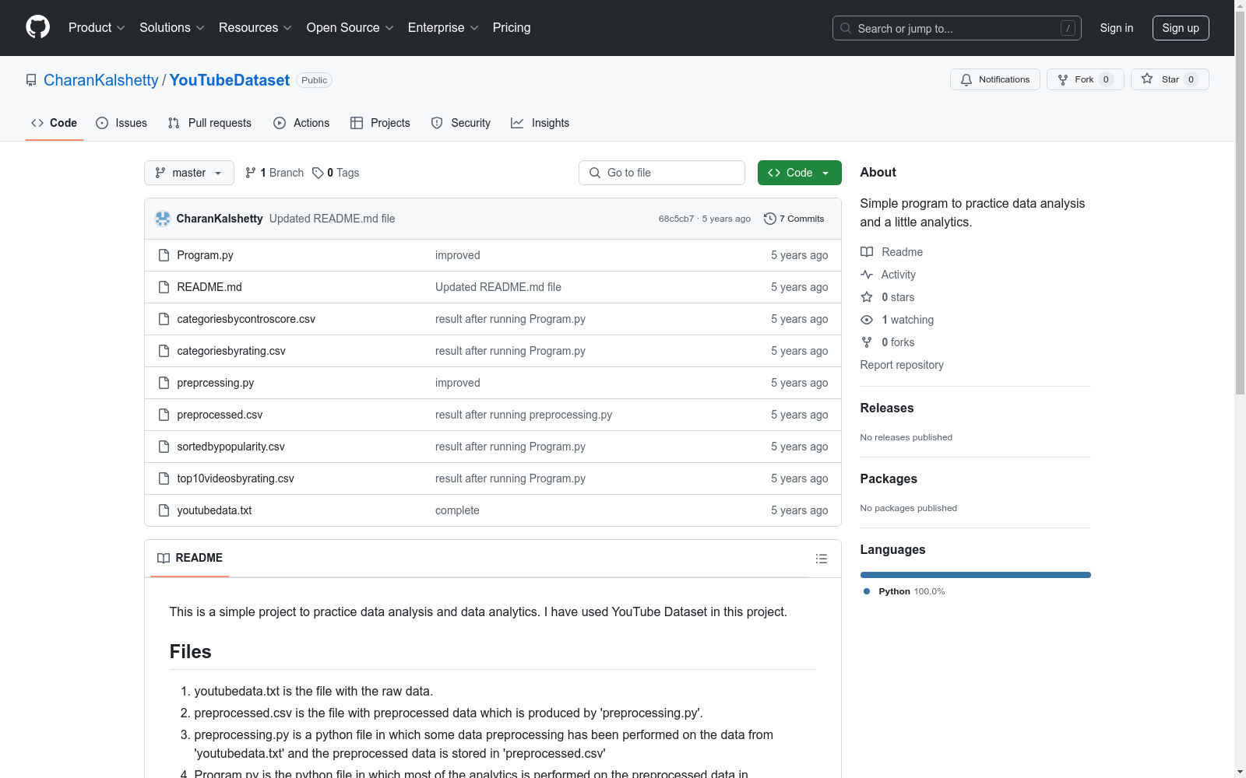Expand the Enterprise menu
Screen dimensions: 1246x778
(x=443, y=28)
